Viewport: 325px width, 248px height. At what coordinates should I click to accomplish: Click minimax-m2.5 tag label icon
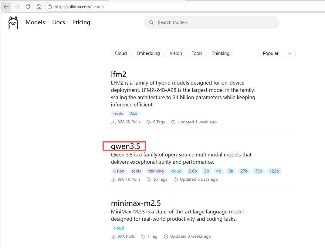pyautogui.click(x=143, y=236)
